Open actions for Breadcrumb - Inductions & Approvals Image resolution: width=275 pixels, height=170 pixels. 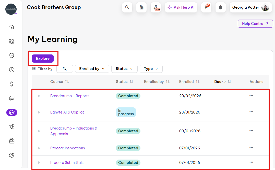(251, 131)
